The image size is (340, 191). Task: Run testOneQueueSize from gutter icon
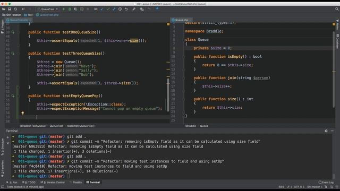pos(13,32)
